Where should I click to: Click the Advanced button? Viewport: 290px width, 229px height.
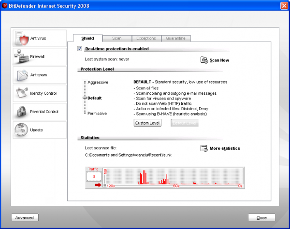coord(25,217)
